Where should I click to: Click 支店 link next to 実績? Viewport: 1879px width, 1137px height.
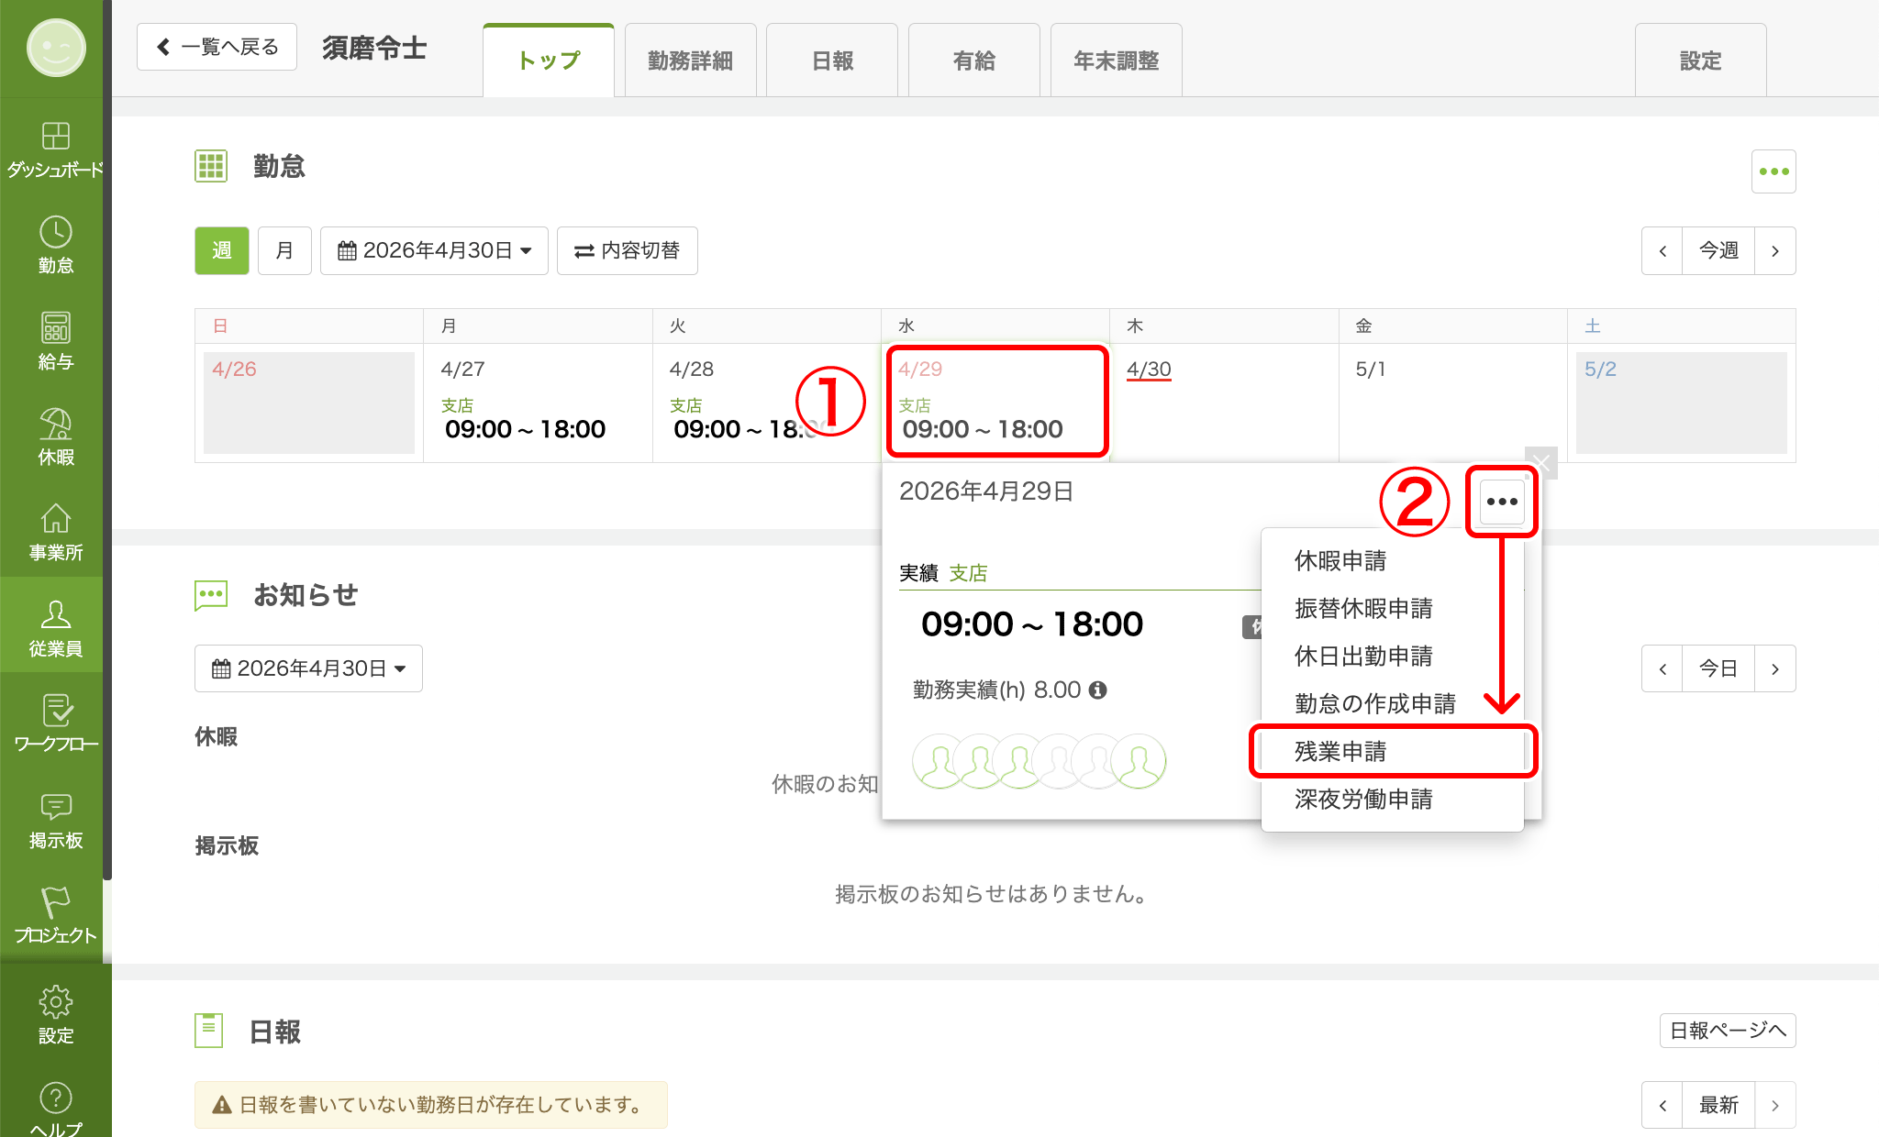(x=968, y=573)
